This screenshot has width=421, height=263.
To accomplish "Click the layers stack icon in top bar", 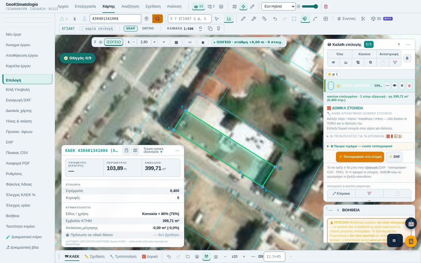I will pos(221,6).
